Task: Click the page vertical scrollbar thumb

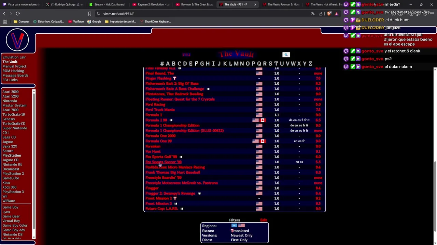Action: pyautogui.click(x=435, y=196)
